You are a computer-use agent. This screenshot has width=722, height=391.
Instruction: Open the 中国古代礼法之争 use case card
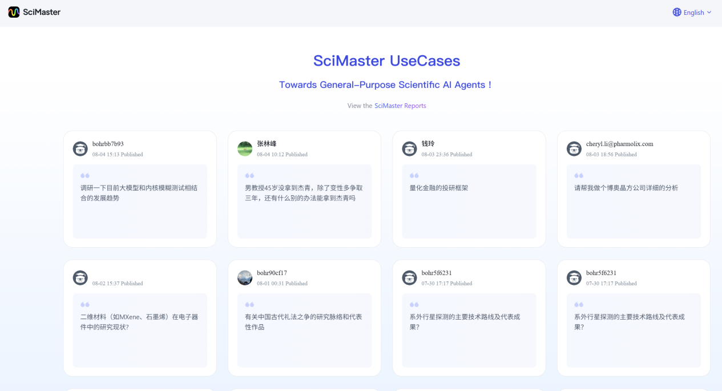point(303,322)
